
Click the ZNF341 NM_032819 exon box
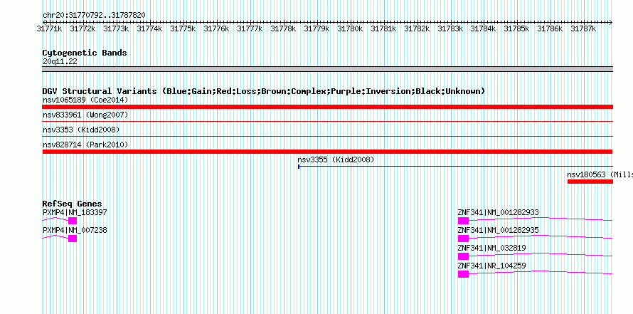[x=463, y=256]
